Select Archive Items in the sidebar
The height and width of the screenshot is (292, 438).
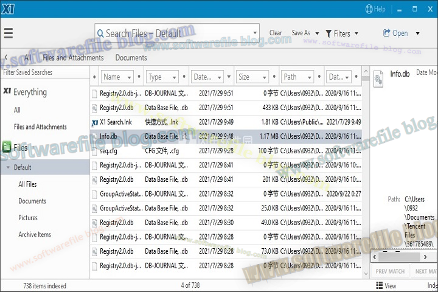coord(35,234)
